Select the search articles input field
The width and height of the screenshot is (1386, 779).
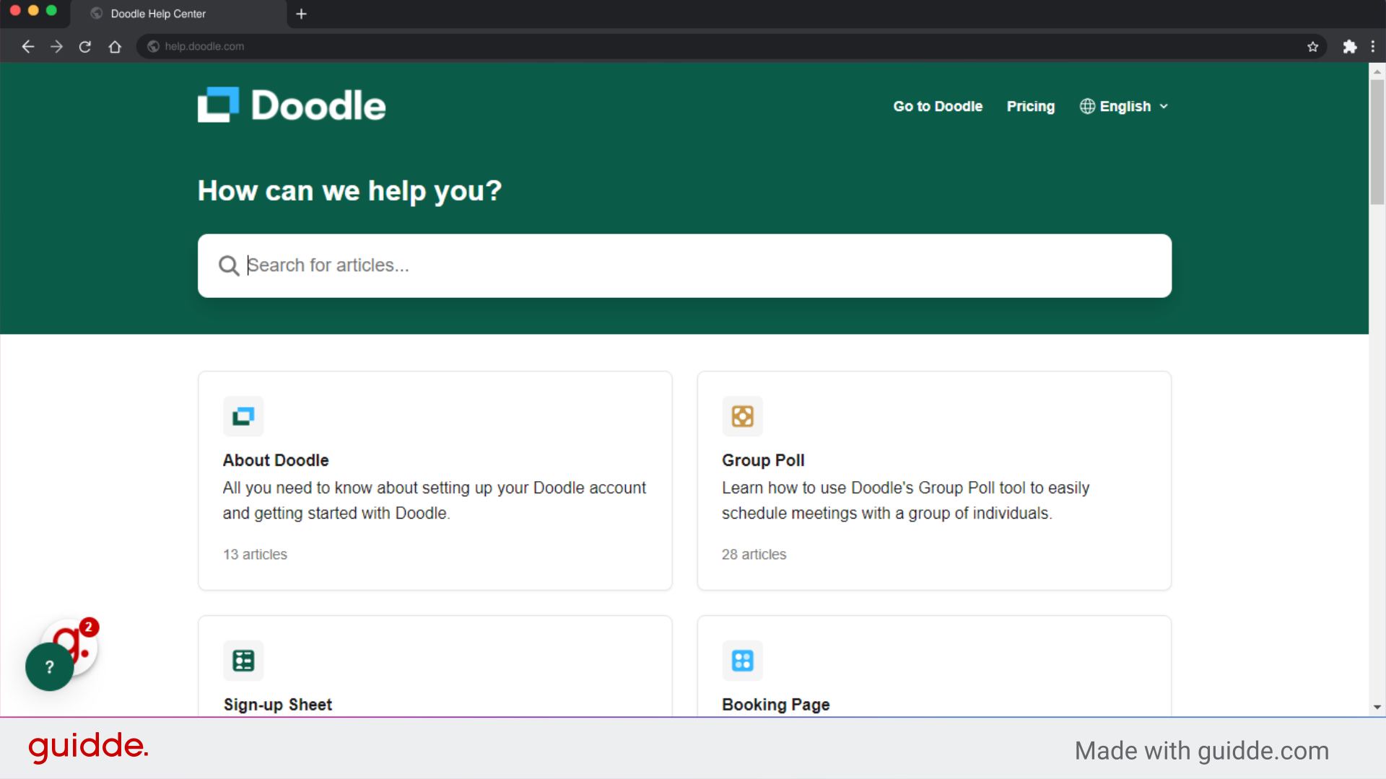(x=684, y=265)
